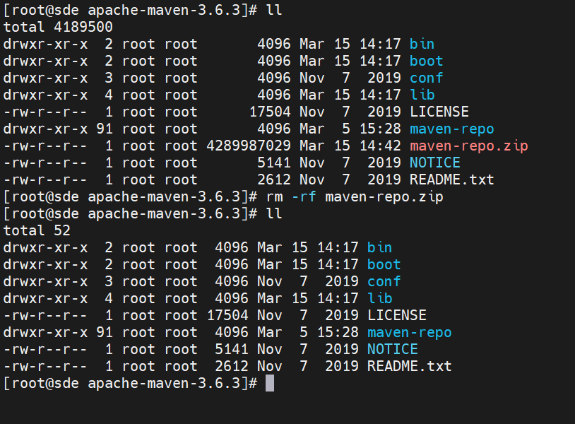This screenshot has height=424, width=575.
Task: Select the 'total 52' line
Action: [x=37, y=230]
